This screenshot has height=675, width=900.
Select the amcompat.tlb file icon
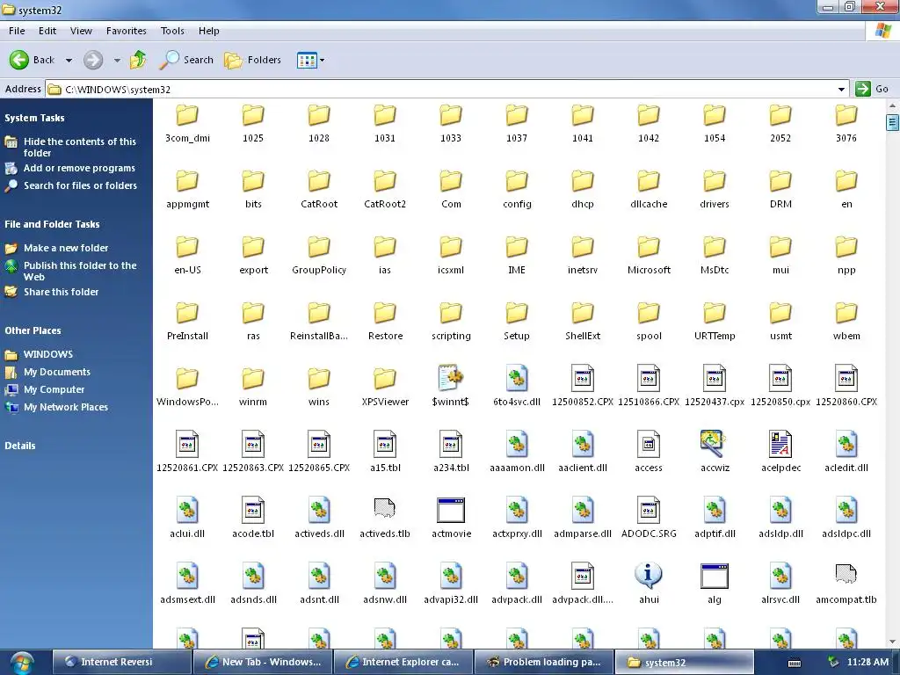(846, 575)
